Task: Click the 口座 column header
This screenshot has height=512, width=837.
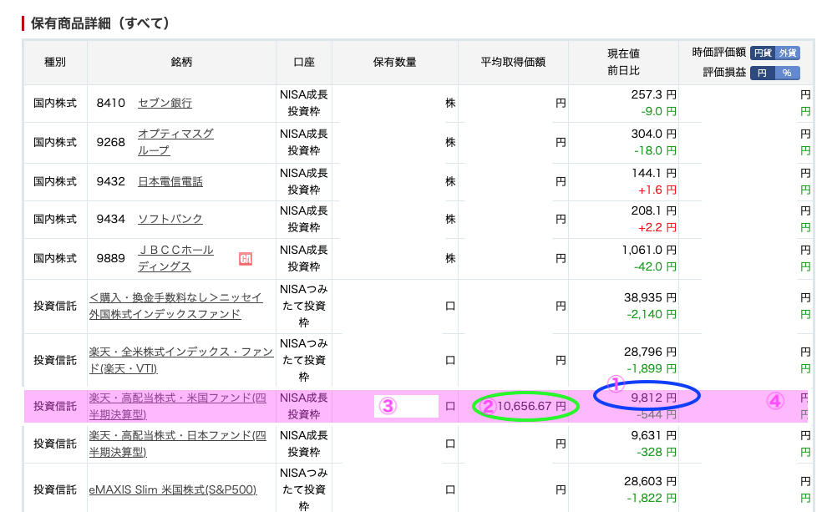Action: pyautogui.click(x=304, y=62)
